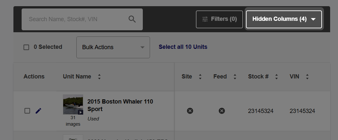Toggle the 0 Selected checkbox
The image size is (338, 140).
pyautogui.click(x=26, y=47)
